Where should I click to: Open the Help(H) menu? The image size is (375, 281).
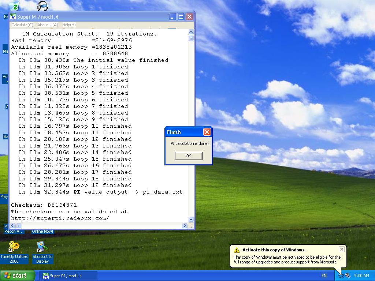click(x=69, y=25)
